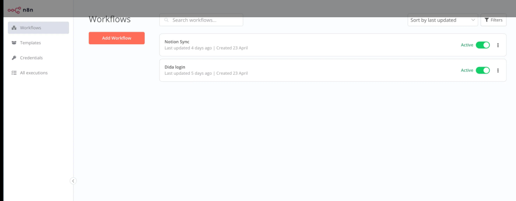Click the funnel icon on Filters button

(x=487, y=20)
